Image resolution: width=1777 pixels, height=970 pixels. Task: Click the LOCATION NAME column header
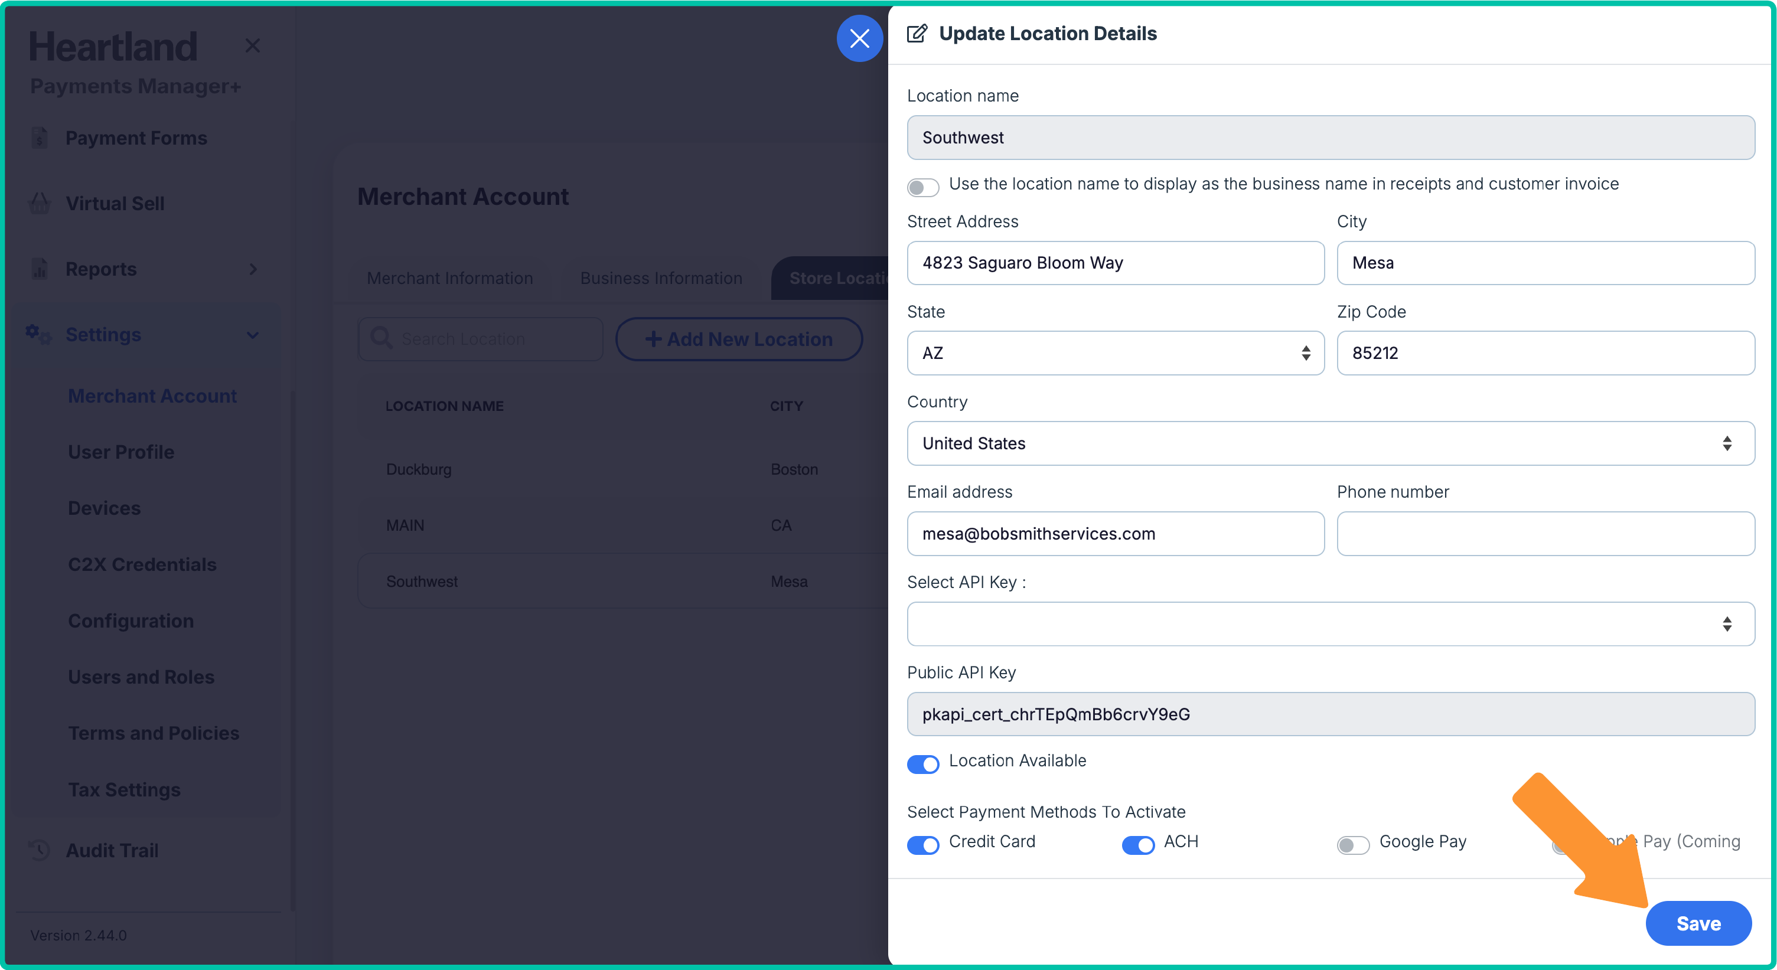pyautogui.click(x=444, y=406)
